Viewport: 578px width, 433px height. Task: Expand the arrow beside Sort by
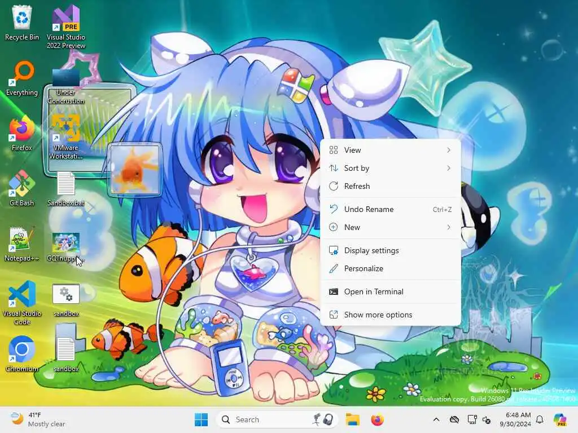449,168
